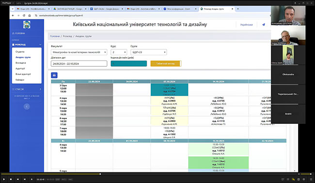This screenshot has width=315, height=183.
Task: Reload the page in the browser
Action: (24, 15)
